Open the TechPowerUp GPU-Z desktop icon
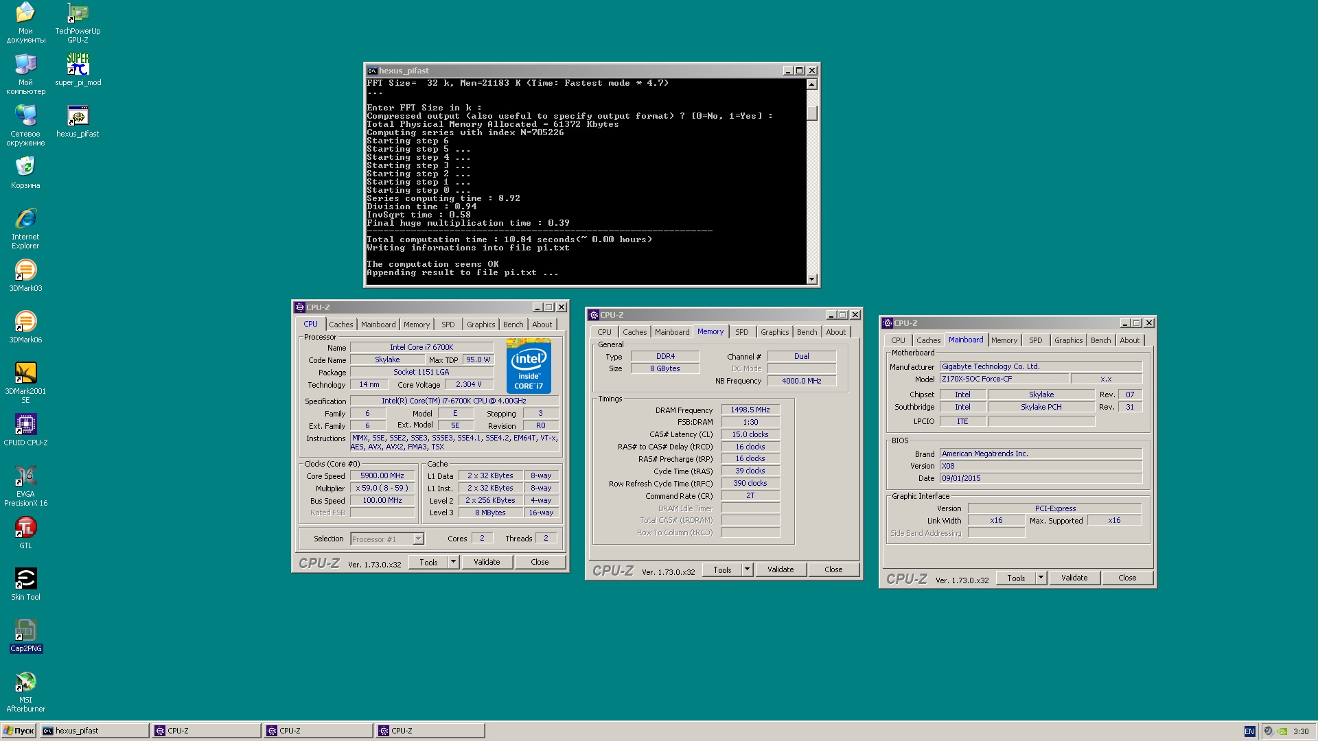The image size is (1318, 741). point(78,23)
